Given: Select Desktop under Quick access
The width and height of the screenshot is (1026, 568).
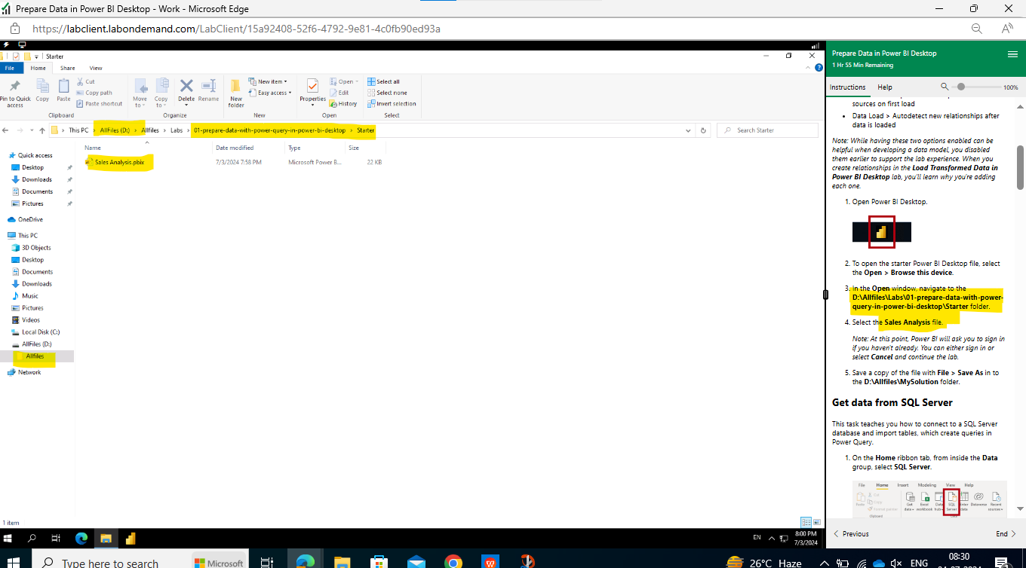Looking at the screenshot, I should click(x=32, y=167).
